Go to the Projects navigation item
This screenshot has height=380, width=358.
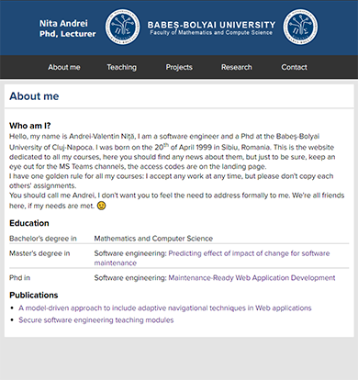point(179,67)
